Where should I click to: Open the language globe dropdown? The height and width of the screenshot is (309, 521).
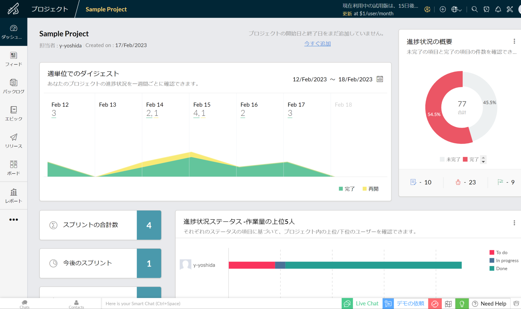(456, 9)
